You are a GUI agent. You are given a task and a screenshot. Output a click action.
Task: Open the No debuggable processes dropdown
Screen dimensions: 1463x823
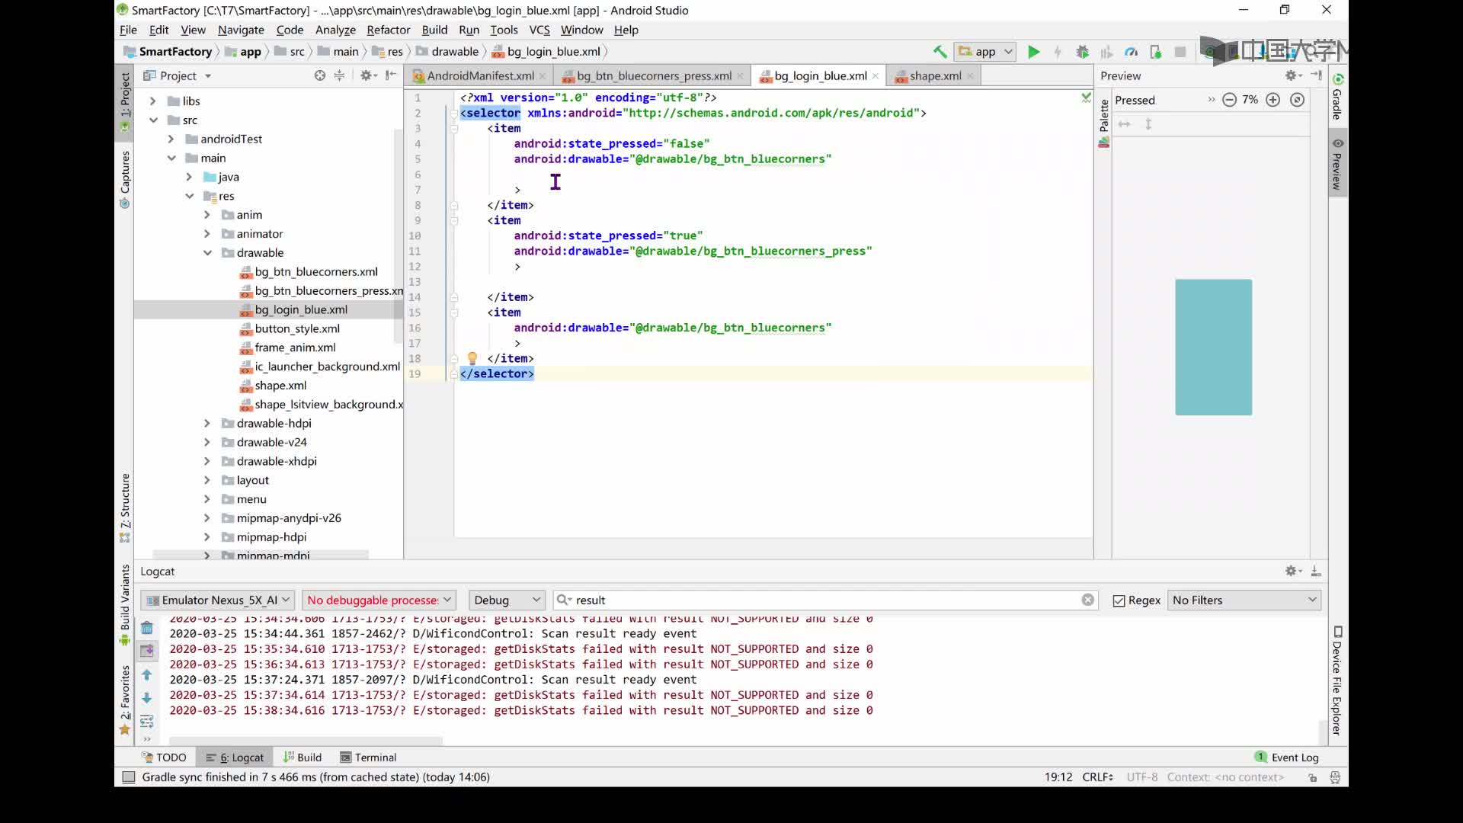(379, 600)
